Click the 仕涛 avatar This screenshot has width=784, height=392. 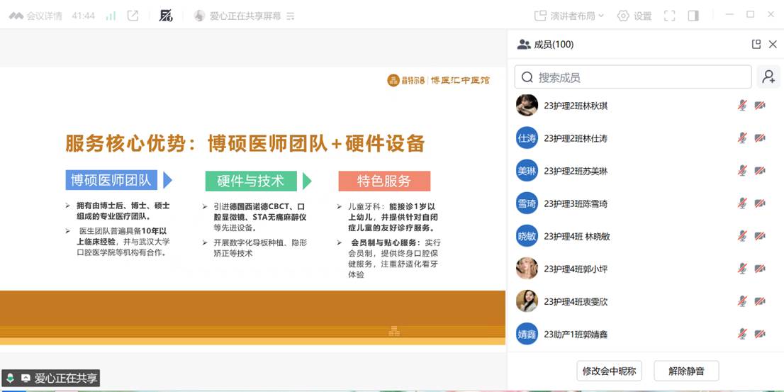click(x=527, y=138)
